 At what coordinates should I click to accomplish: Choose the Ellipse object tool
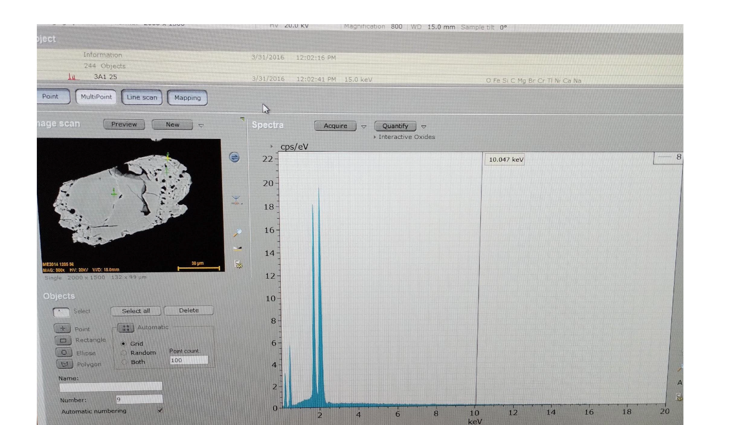[64, 353]
